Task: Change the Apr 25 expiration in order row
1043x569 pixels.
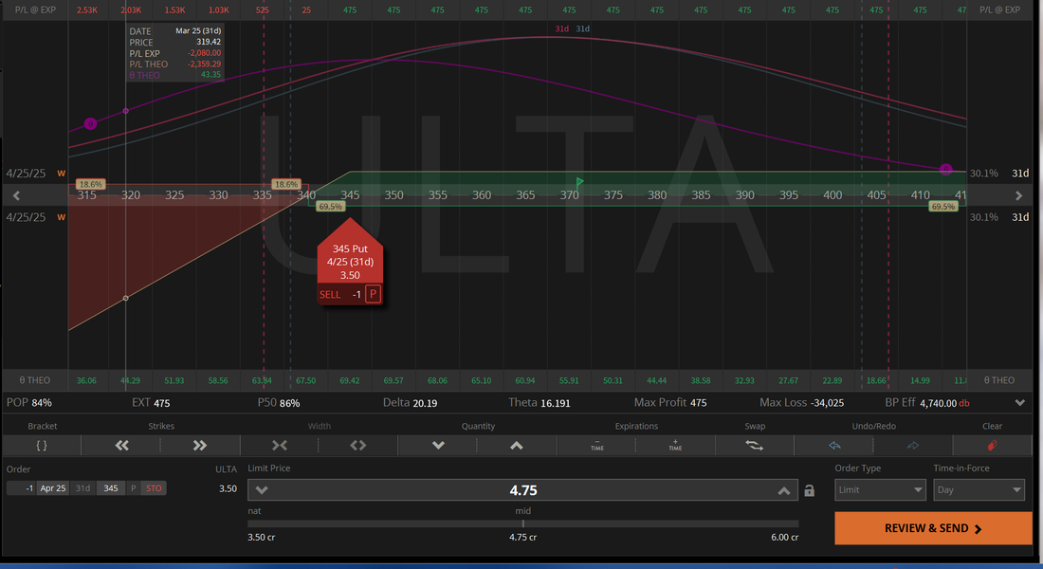Action: 53,488
